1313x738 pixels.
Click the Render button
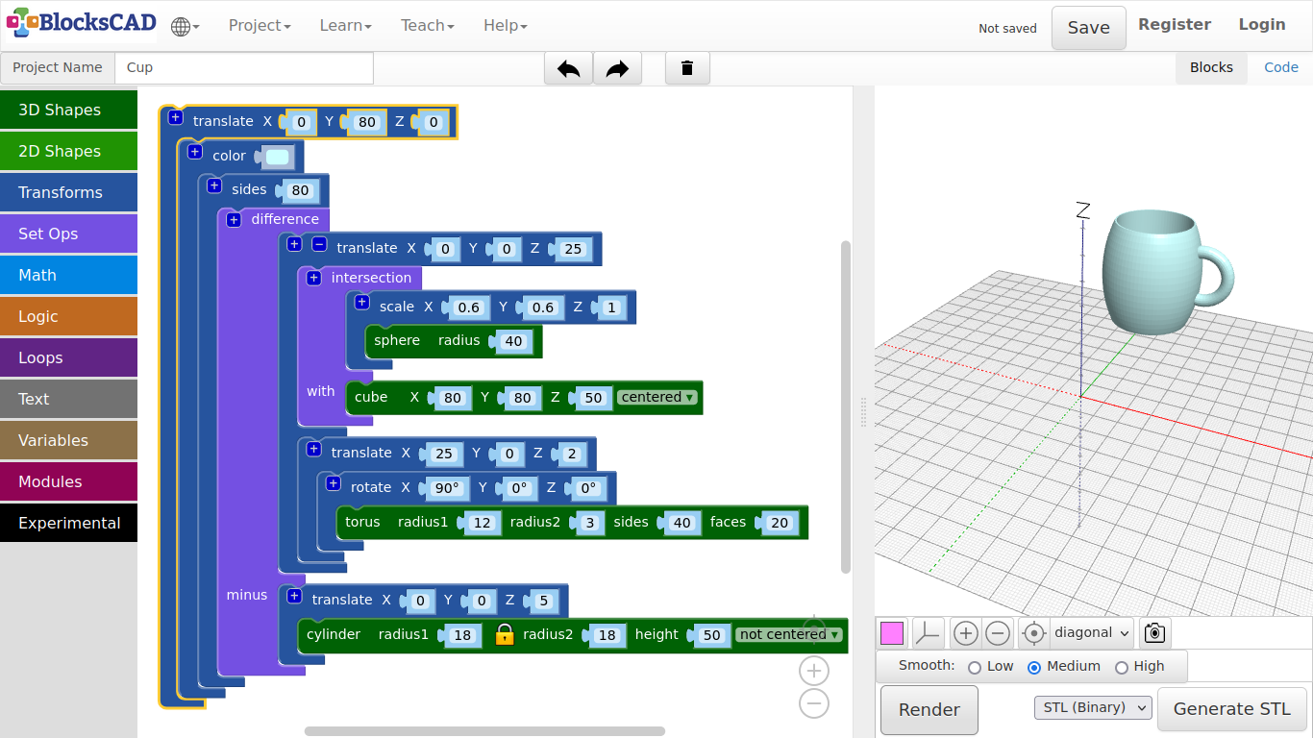pyautogui.click(x=929, y=710)
